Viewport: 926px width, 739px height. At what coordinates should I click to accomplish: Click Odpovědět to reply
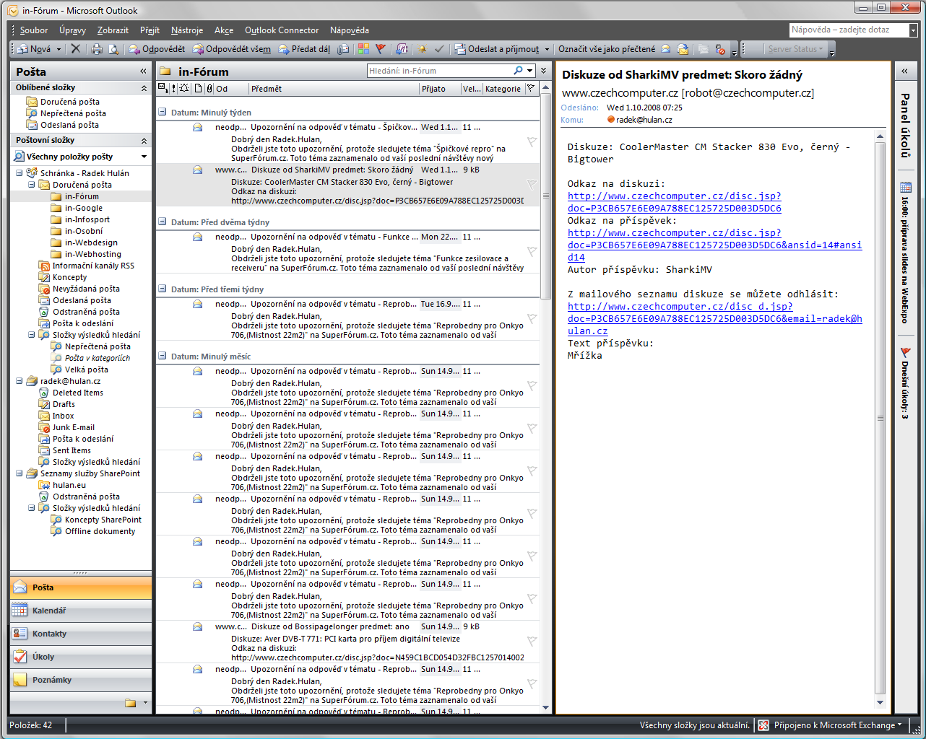click(x=157, y=49)
